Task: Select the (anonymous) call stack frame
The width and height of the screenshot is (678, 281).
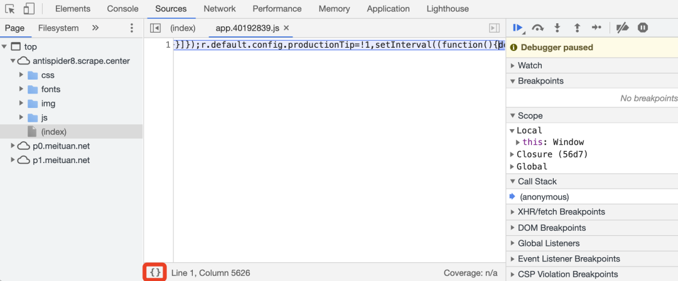Action: coord(544,197)
